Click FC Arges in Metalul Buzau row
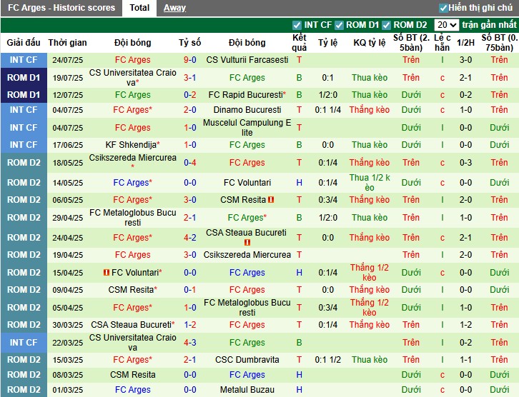 pyautogui.click(x=132, y=390)
